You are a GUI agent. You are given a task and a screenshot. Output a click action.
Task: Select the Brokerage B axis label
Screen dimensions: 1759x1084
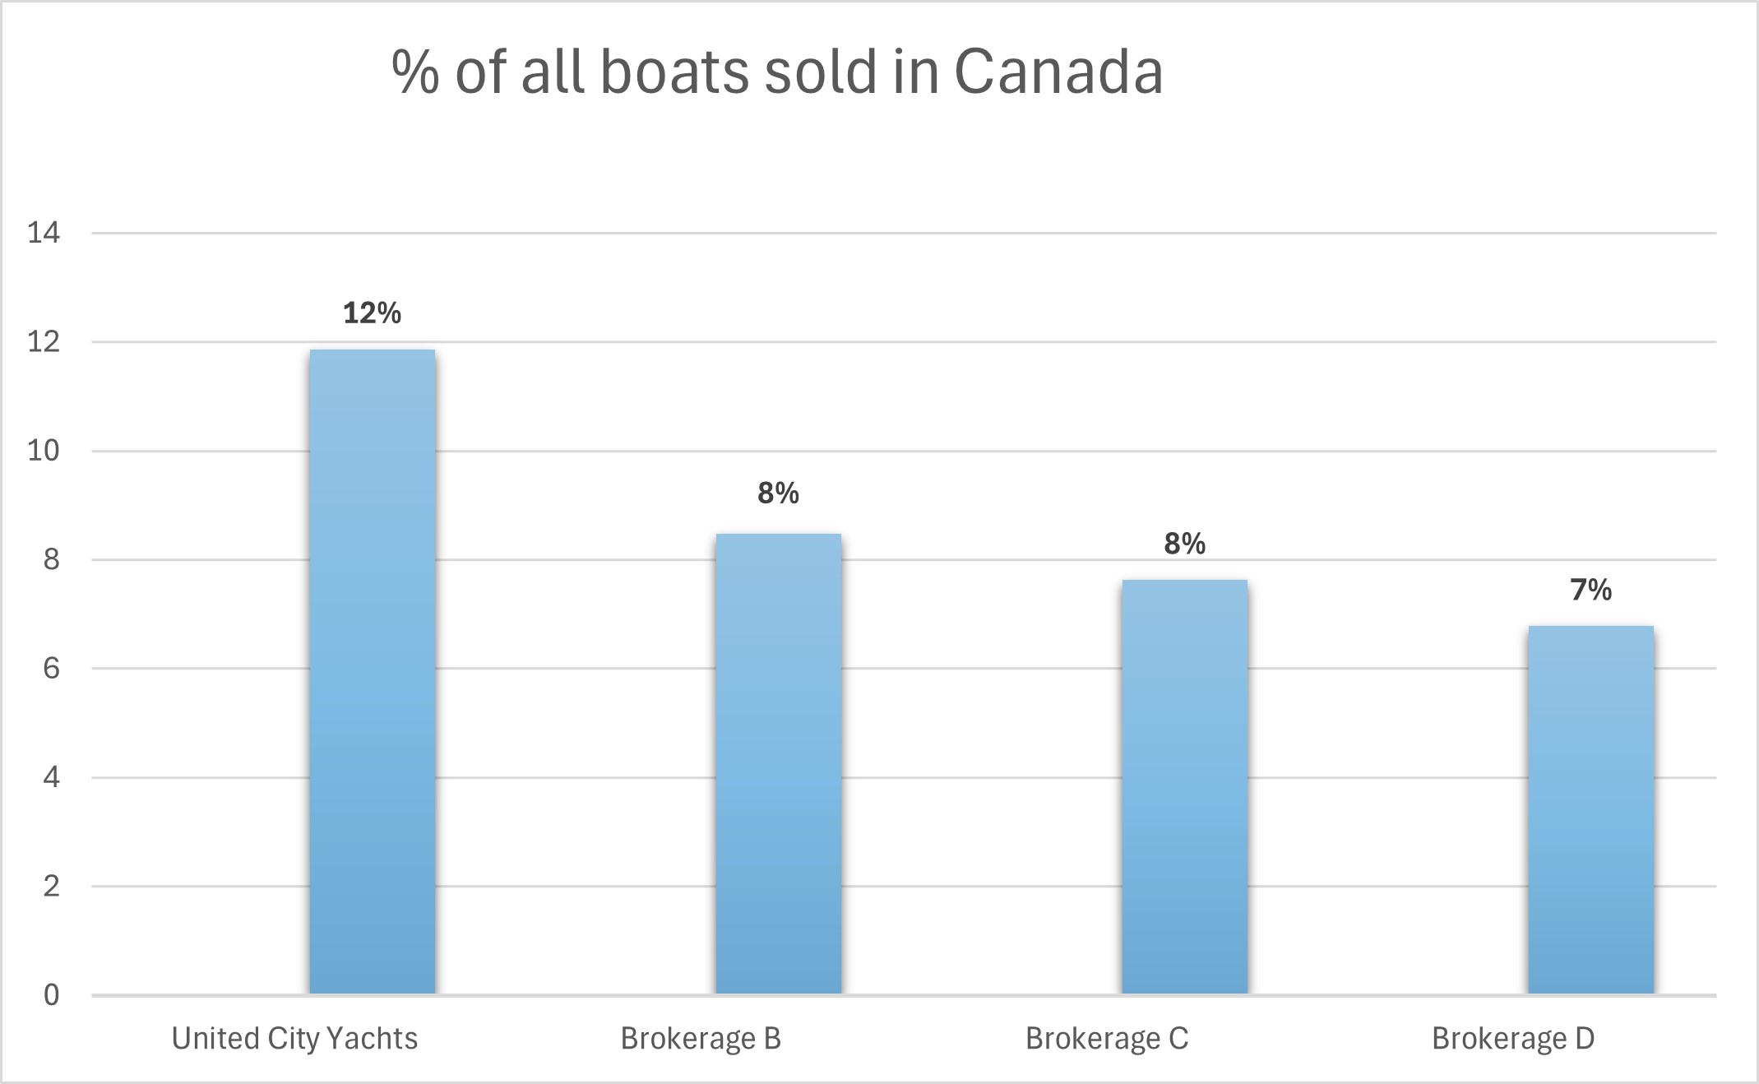tap(701, 1039)
